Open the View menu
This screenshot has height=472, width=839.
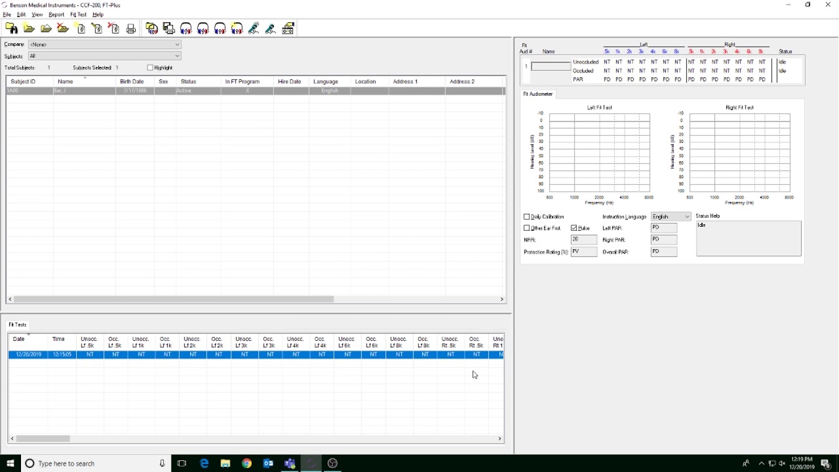point(37,14)
